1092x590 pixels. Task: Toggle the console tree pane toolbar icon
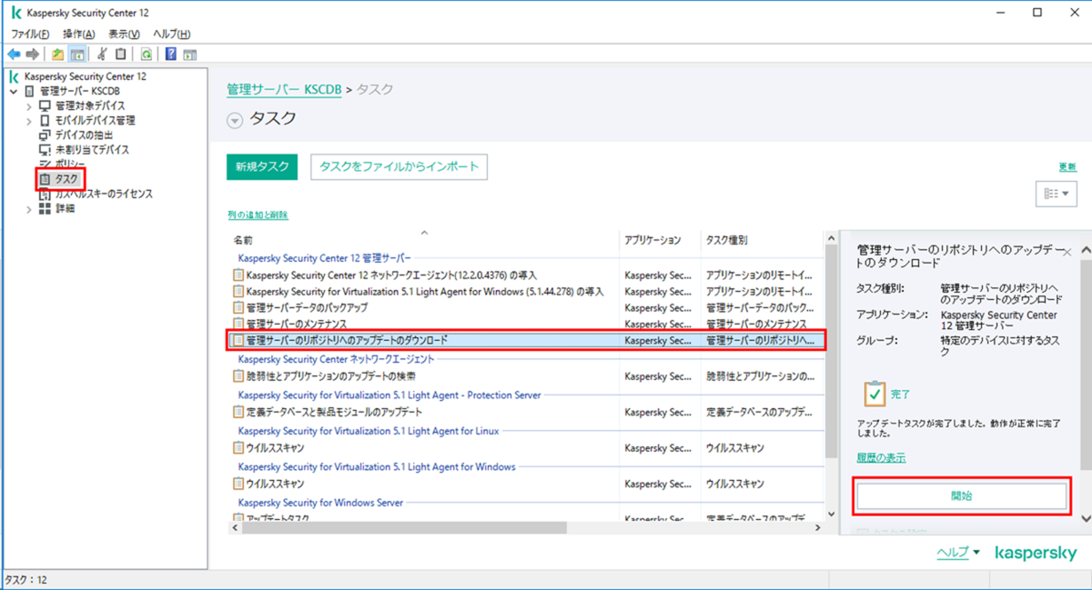(77, 54)
